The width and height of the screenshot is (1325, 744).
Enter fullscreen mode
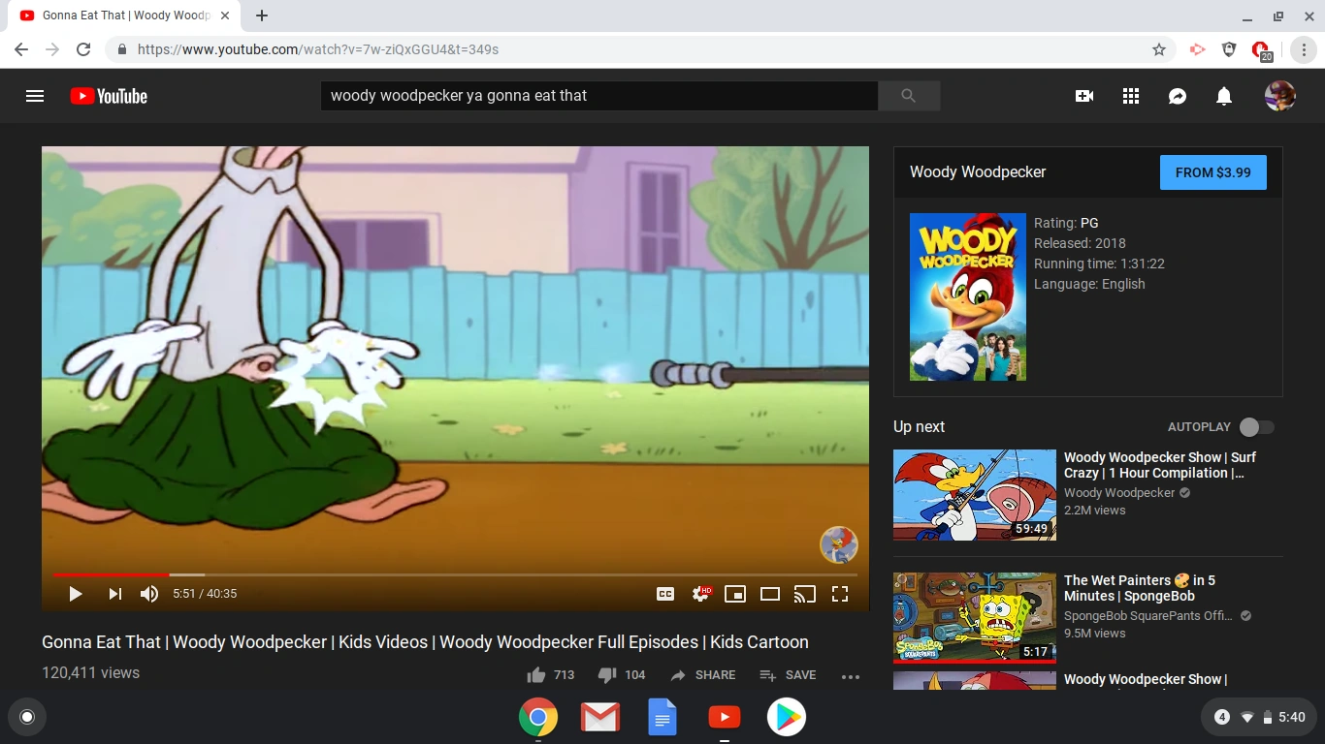[x=840, y=593]
